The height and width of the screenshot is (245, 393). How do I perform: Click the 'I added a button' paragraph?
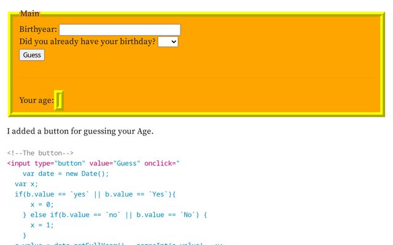click(80, 131)
